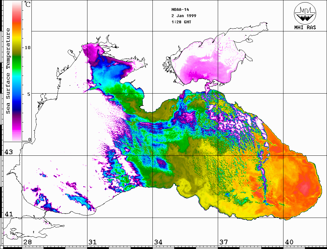
Task: Click latitude label "43"
Action: pyautogui.click(x=9, y=152)
